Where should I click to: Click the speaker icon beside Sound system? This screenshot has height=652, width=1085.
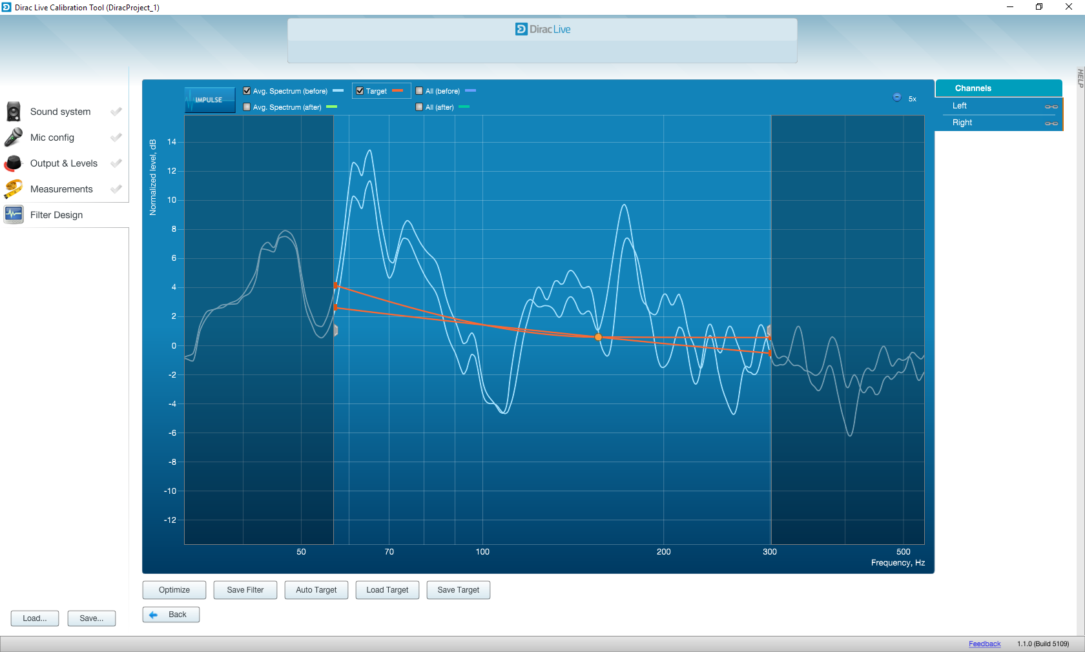(x=14, y=112)
